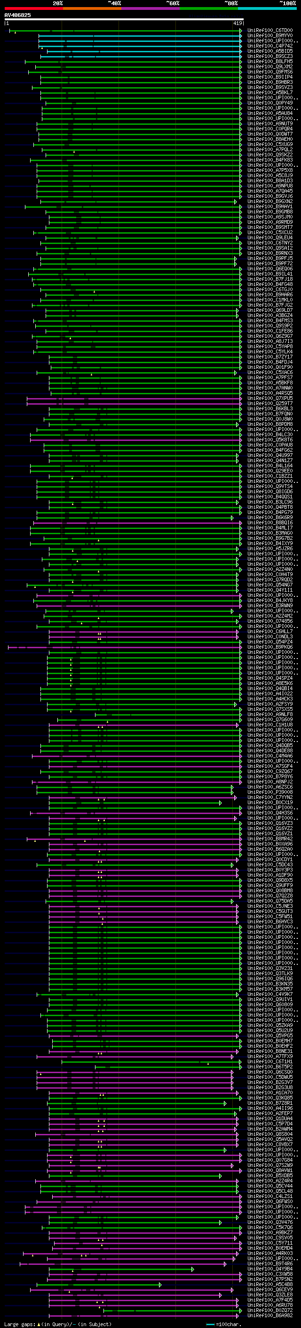Viewport: 301px width, 1328px height.
Task: Select the UniRef100_Q9FMS6 label
Action: tap(269, 72)
